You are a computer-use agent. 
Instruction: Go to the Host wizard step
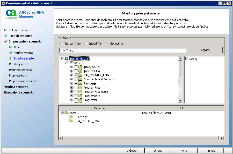point(17,47)
